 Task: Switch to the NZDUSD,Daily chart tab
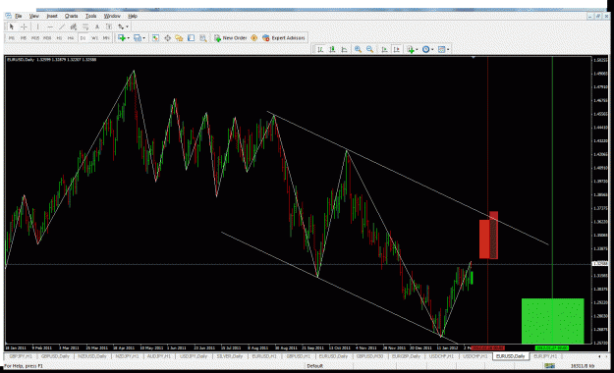click(92, 356)
